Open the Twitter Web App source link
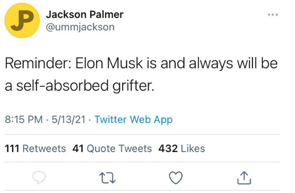295x193 pixels. tap(133, 119)
